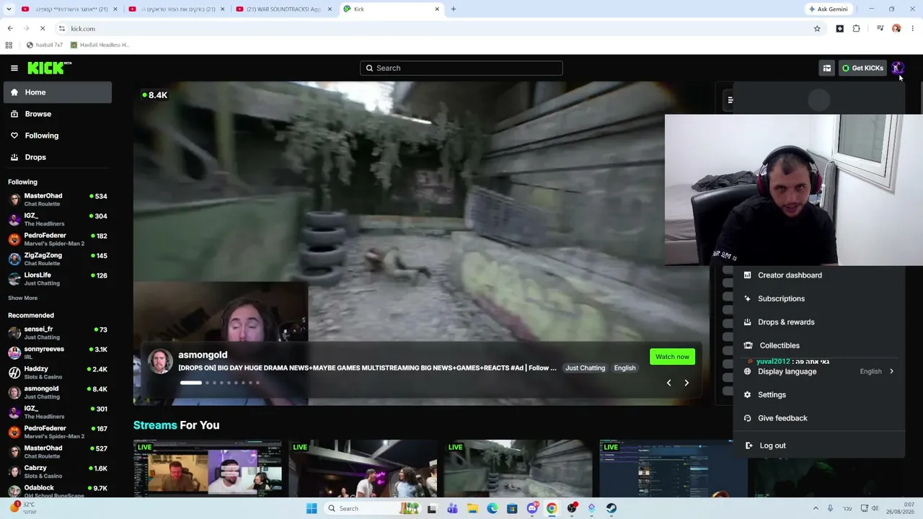Open the Chrome profile avatar
Image resolution: width=923 pixels, height=519 pixels.
tap(896, 29)
